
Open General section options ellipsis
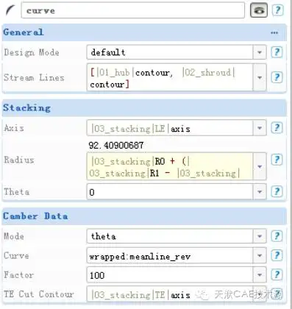(x=274, y=33)
